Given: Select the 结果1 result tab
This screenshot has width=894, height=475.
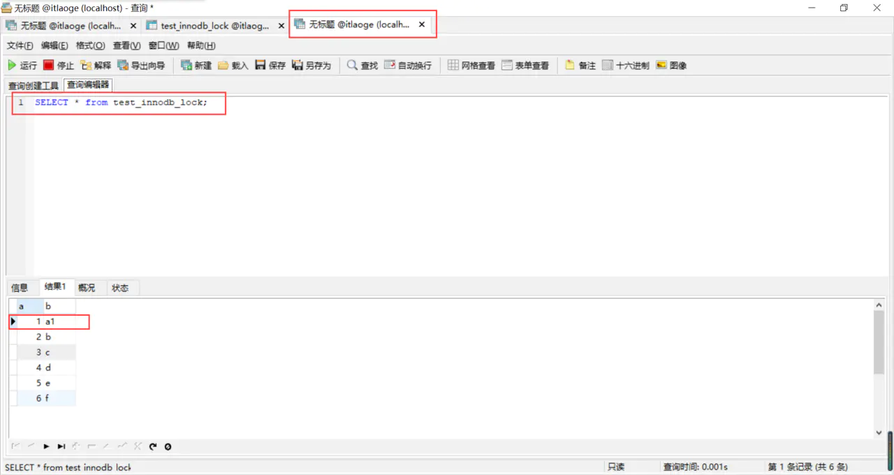Looking at the screenshot, I should 55,286.
